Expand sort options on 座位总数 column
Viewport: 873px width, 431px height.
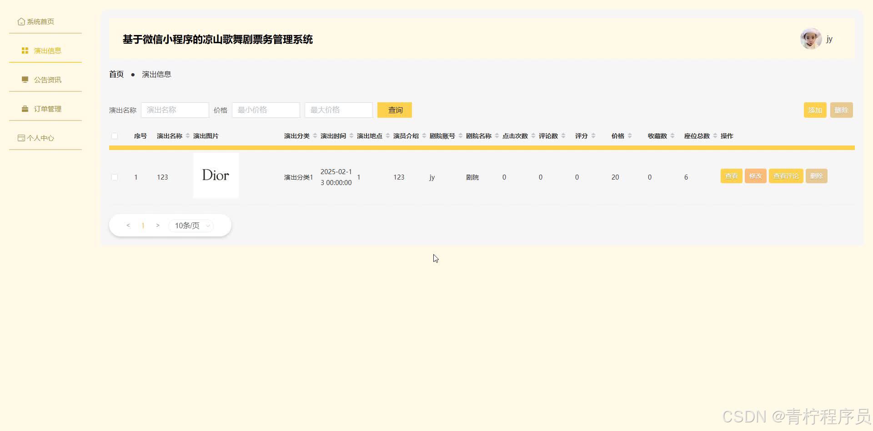715,135
